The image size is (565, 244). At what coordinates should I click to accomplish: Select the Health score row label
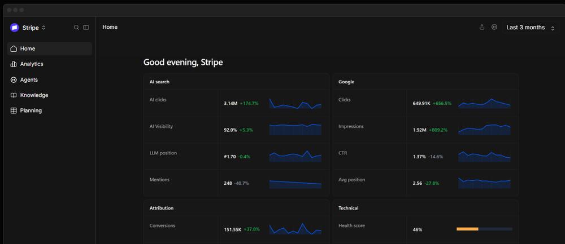pyautogui.click(x=351, y=225)
